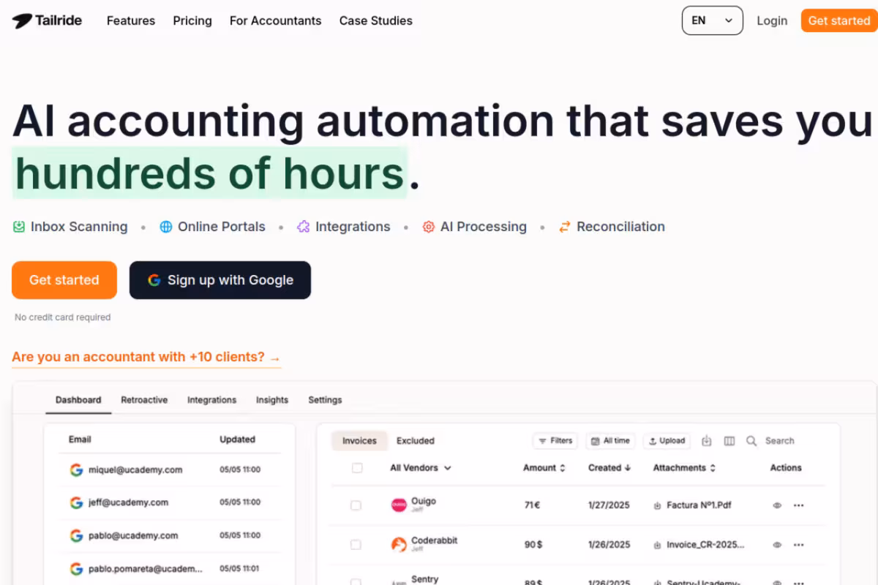Check the Coderabbit invoice checkbox
The image size is (878, 585).
[x=356, y=545]
